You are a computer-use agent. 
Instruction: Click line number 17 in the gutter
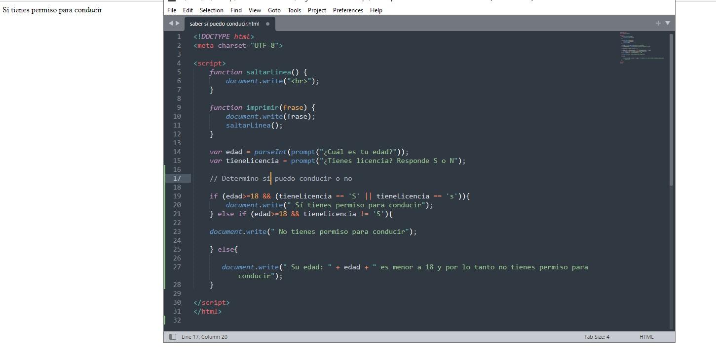point(177,178)
